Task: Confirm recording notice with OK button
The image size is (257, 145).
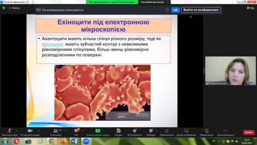Action: (175, 10)
